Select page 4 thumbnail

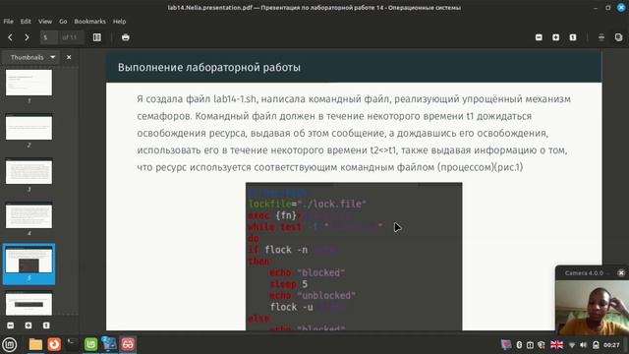(x=29, y=215)
